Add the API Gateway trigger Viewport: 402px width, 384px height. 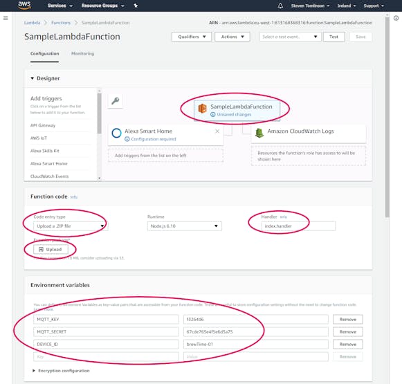(43, 125)
